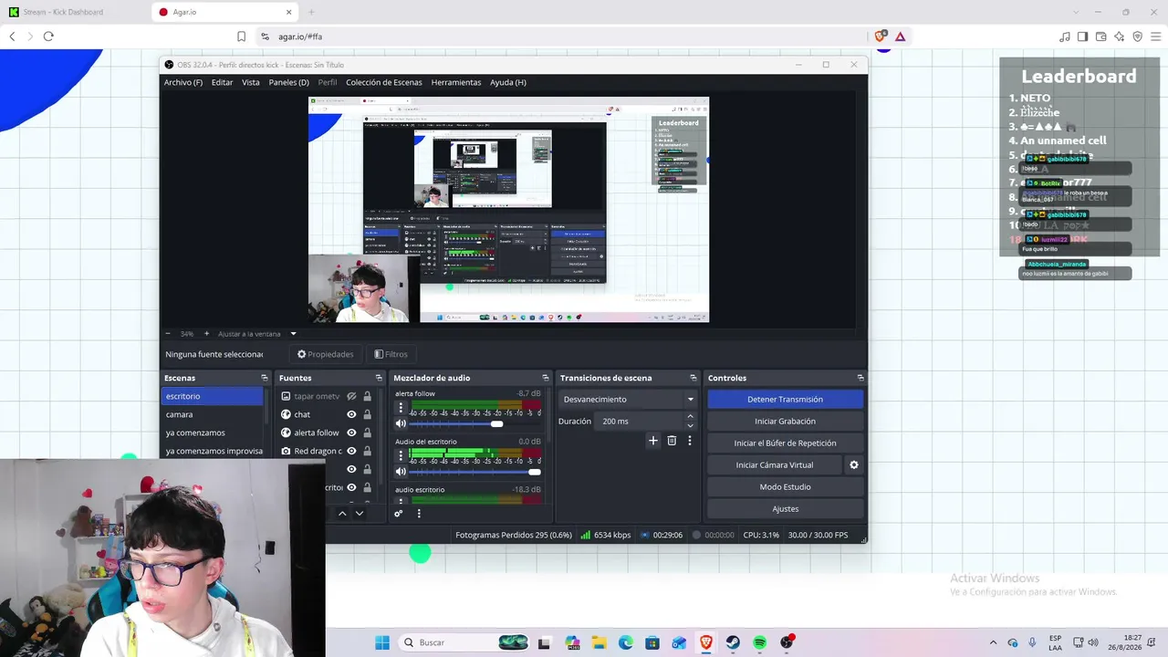
Task: Toggle lock on tapar ometv source
Action: pyautogui.click(x=367, y=396)
